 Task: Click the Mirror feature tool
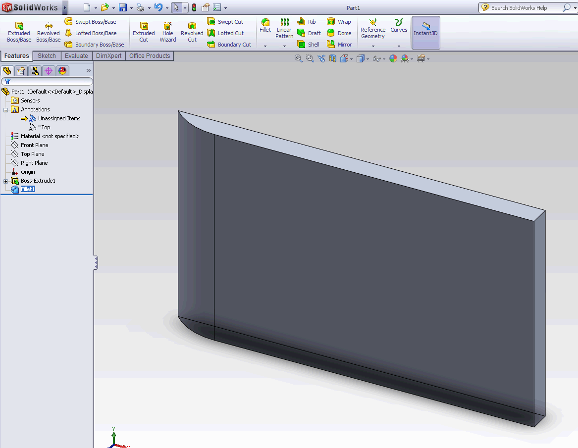[x=339, y=45]
